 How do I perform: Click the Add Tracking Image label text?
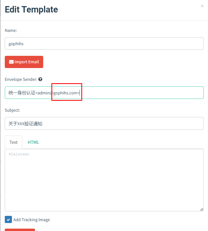(x=32, y=220)
